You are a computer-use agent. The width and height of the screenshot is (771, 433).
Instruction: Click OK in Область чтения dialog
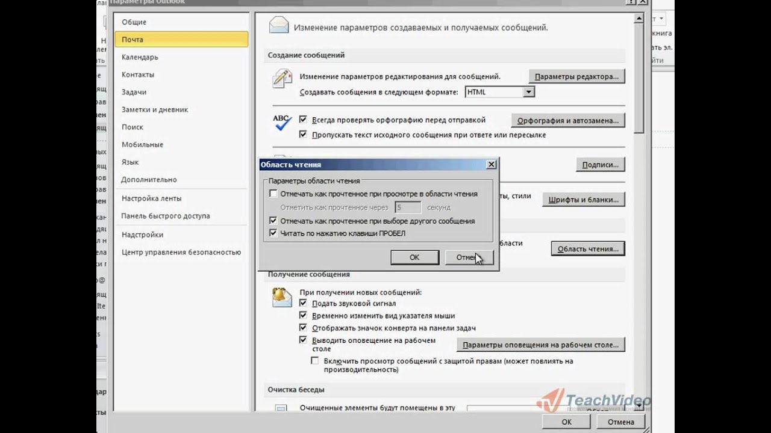click(x=414, y=257)
